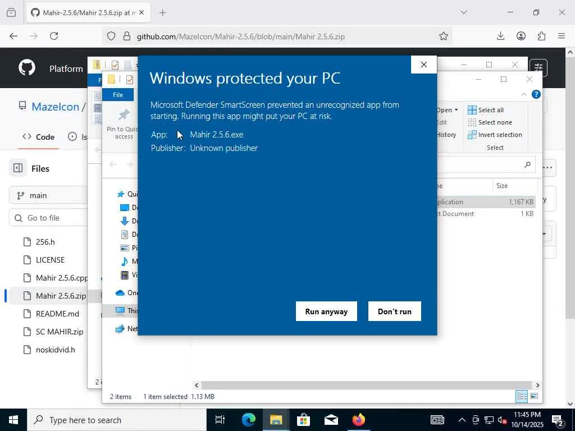This screenshot has width=575, height=431.
Task: Open Firefox downloads panel
Action: [500, 36]
